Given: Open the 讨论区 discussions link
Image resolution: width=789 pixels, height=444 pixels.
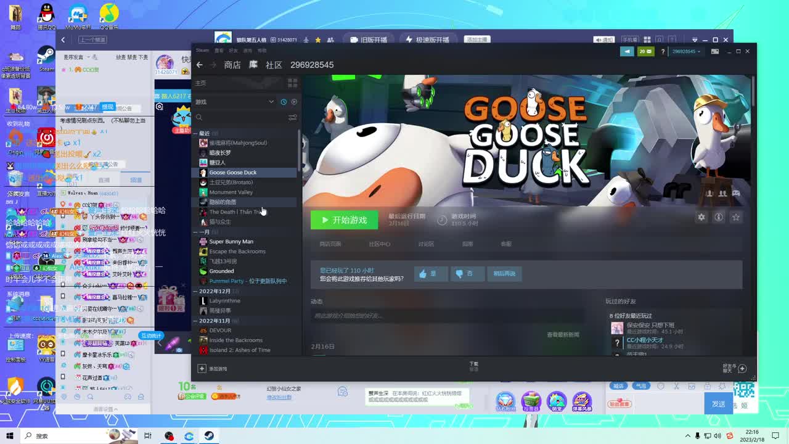Looking at the screenshot, I should coord(426,244).
